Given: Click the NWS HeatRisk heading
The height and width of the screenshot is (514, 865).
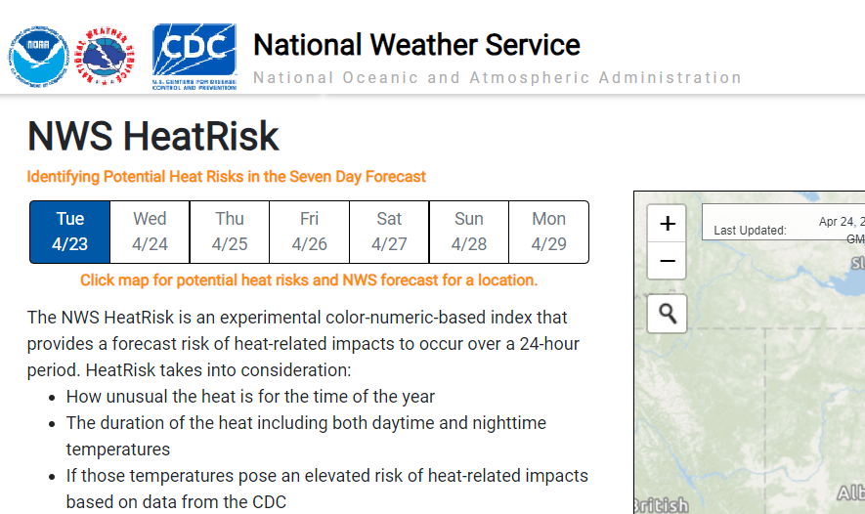Looking at the screenshot, I should [152, 136].
